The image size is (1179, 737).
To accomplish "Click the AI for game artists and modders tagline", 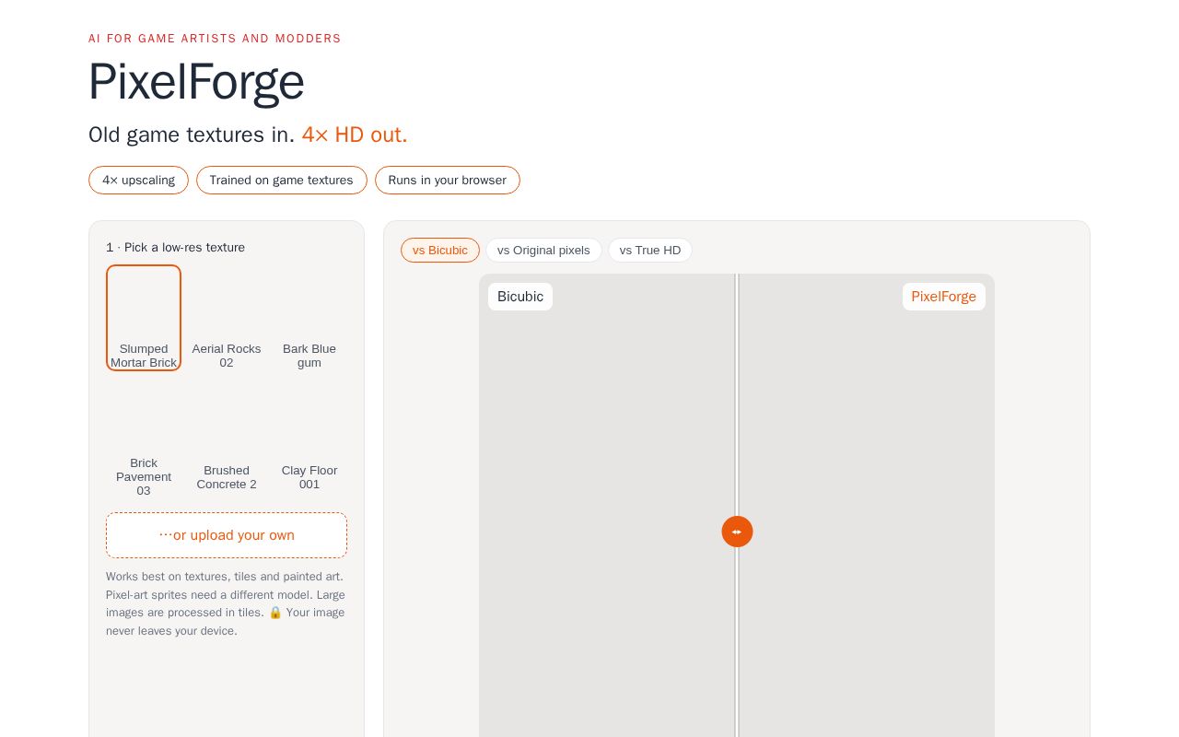I will coord(215,39).
